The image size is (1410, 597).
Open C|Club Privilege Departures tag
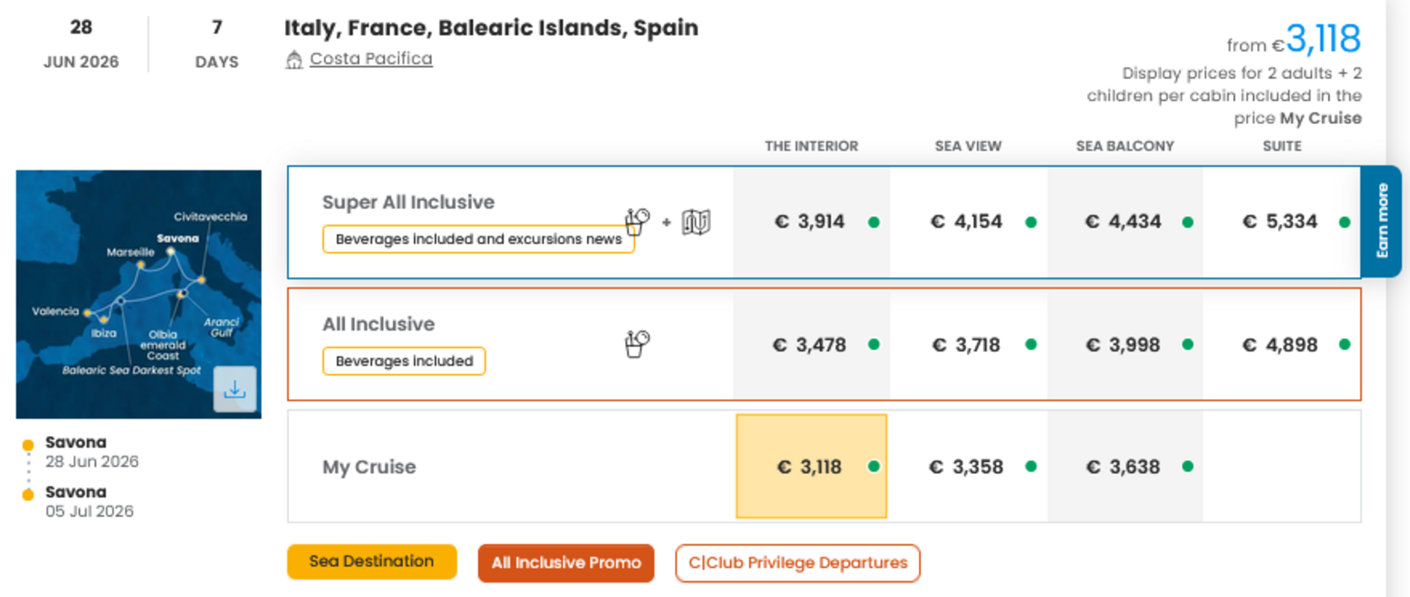click(798, 563)
